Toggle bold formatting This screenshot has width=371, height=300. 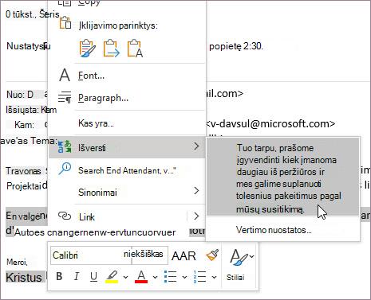click(60, 276)
